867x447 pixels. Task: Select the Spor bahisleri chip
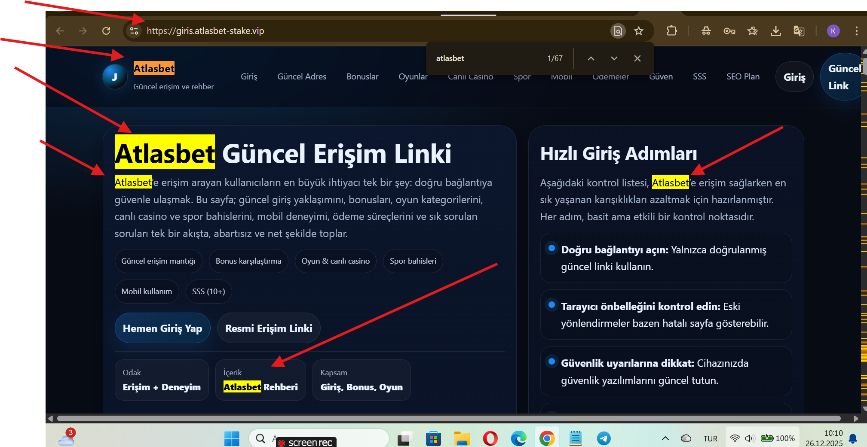(x=413, y=261)
